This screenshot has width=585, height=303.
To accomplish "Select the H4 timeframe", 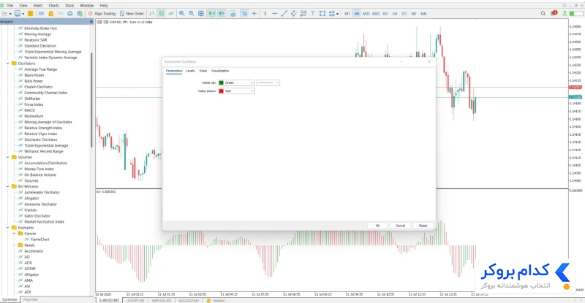I will click(x=395, y=14).
